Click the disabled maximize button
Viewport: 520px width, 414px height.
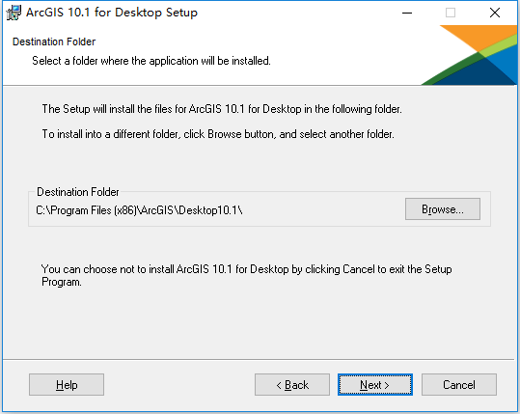(x=451, y=13)
